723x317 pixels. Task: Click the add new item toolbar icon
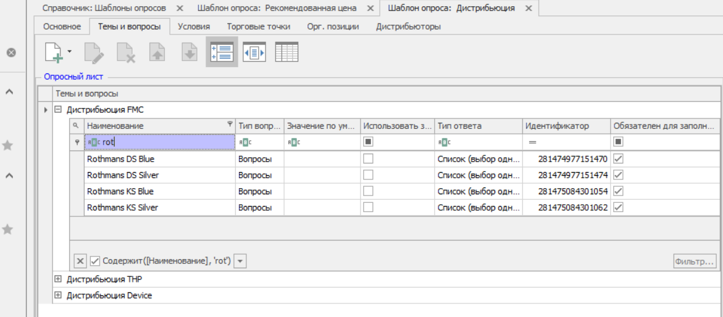(x=54, y=52)
